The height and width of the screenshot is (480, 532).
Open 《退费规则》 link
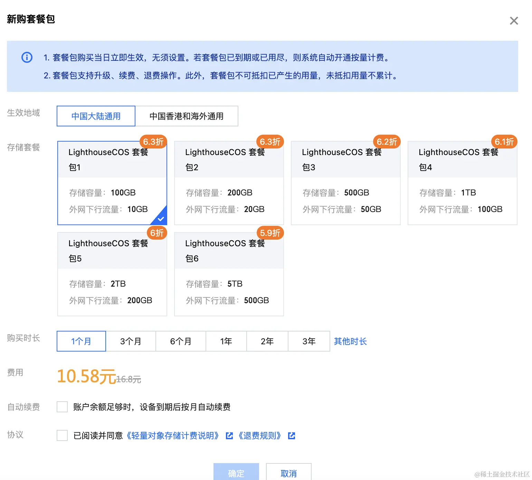[259, 435]
